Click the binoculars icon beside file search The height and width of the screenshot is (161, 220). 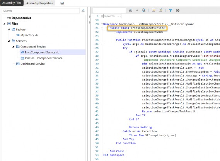pyautogui.click(x=83, y=11)
